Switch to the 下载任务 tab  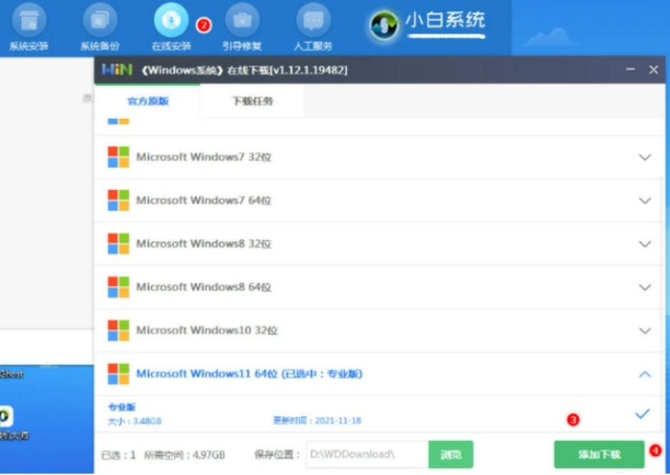coord(252,101)
